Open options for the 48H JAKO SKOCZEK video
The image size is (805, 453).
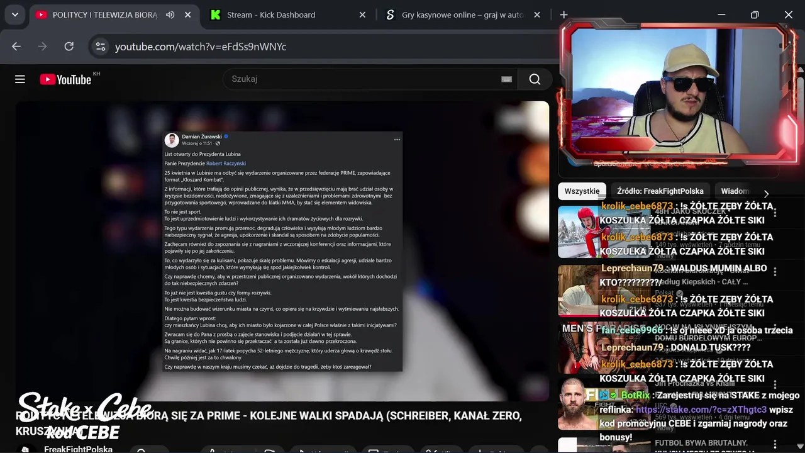pos(775,213)
